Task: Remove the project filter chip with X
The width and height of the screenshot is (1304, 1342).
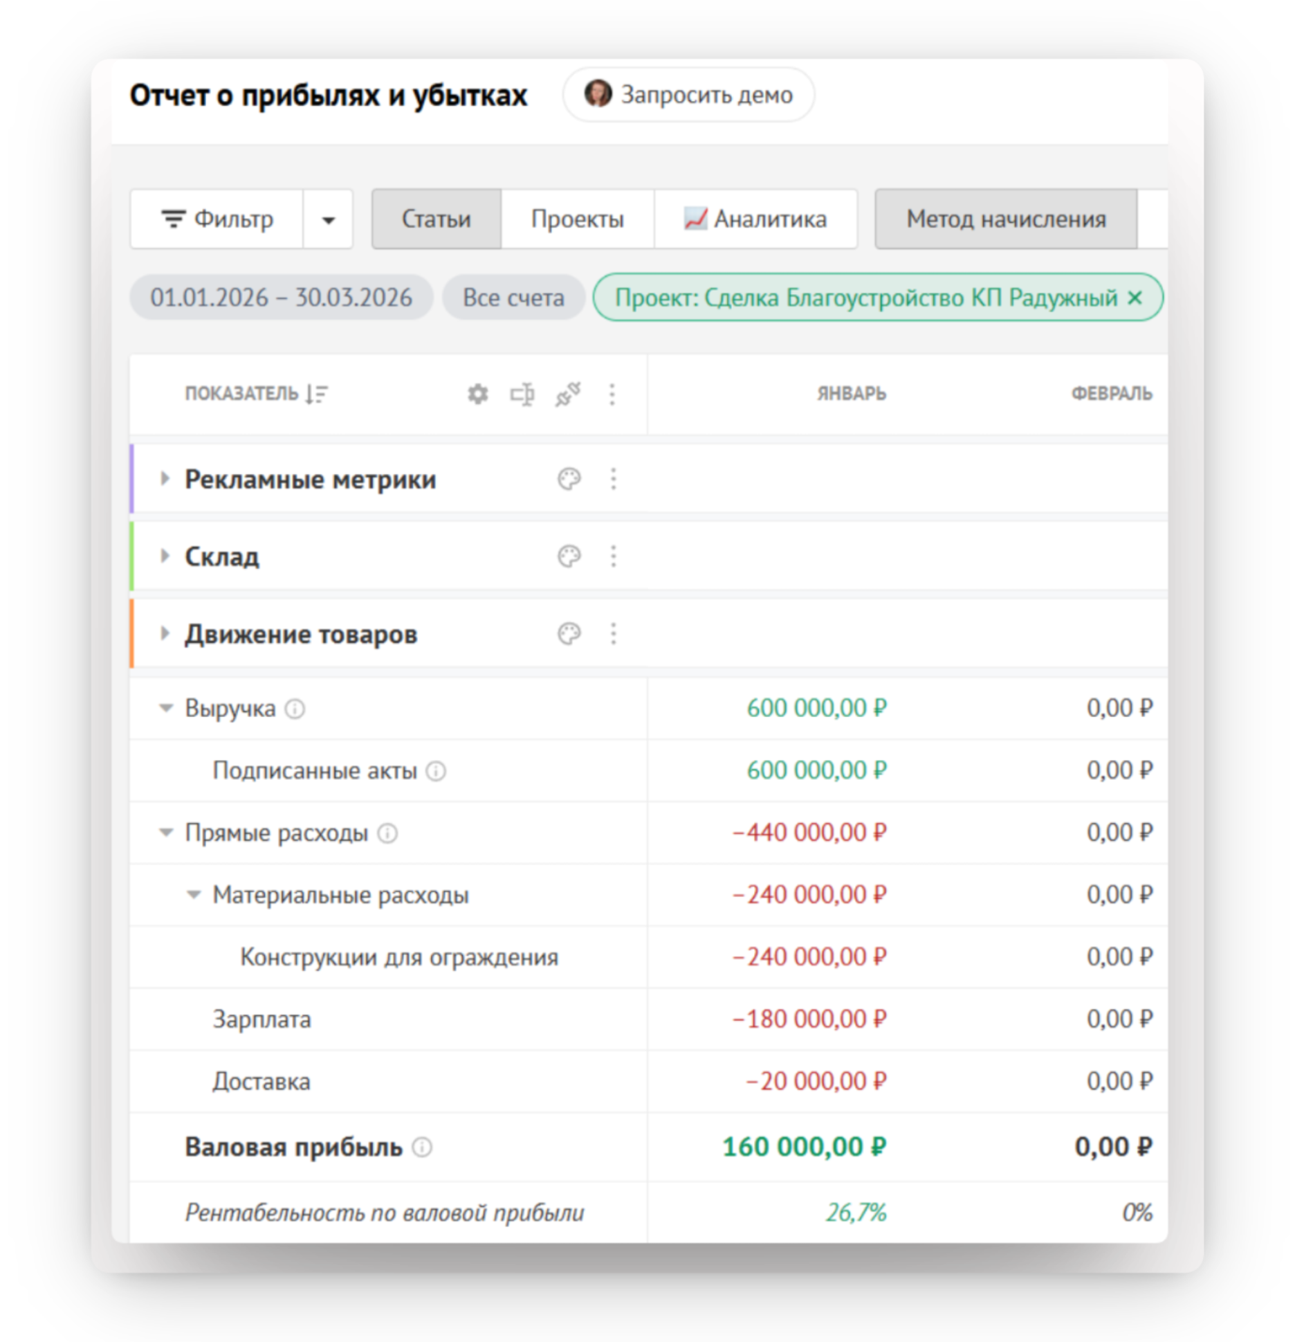Action: click(x=1135, y=298)
